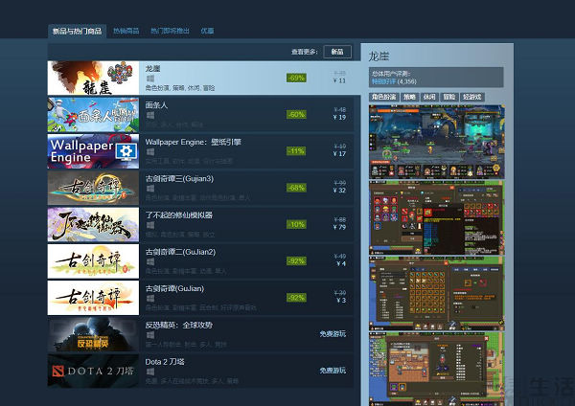Open Wallpaper Engine：壁纸引擎 title link
The image size is (575, 406).
tap(194, 142)
